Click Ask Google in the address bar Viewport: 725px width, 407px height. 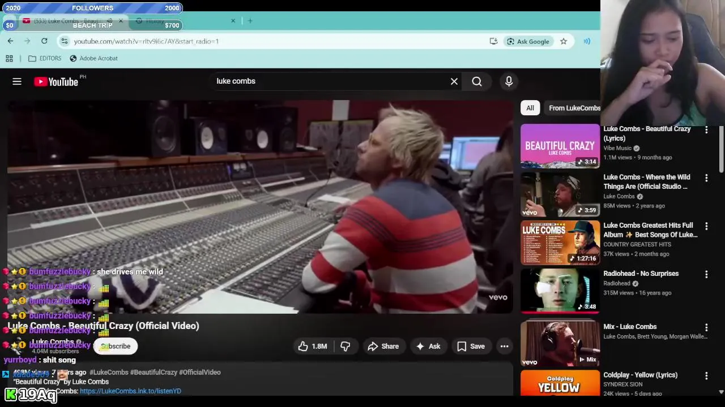[x=528, y=41]
